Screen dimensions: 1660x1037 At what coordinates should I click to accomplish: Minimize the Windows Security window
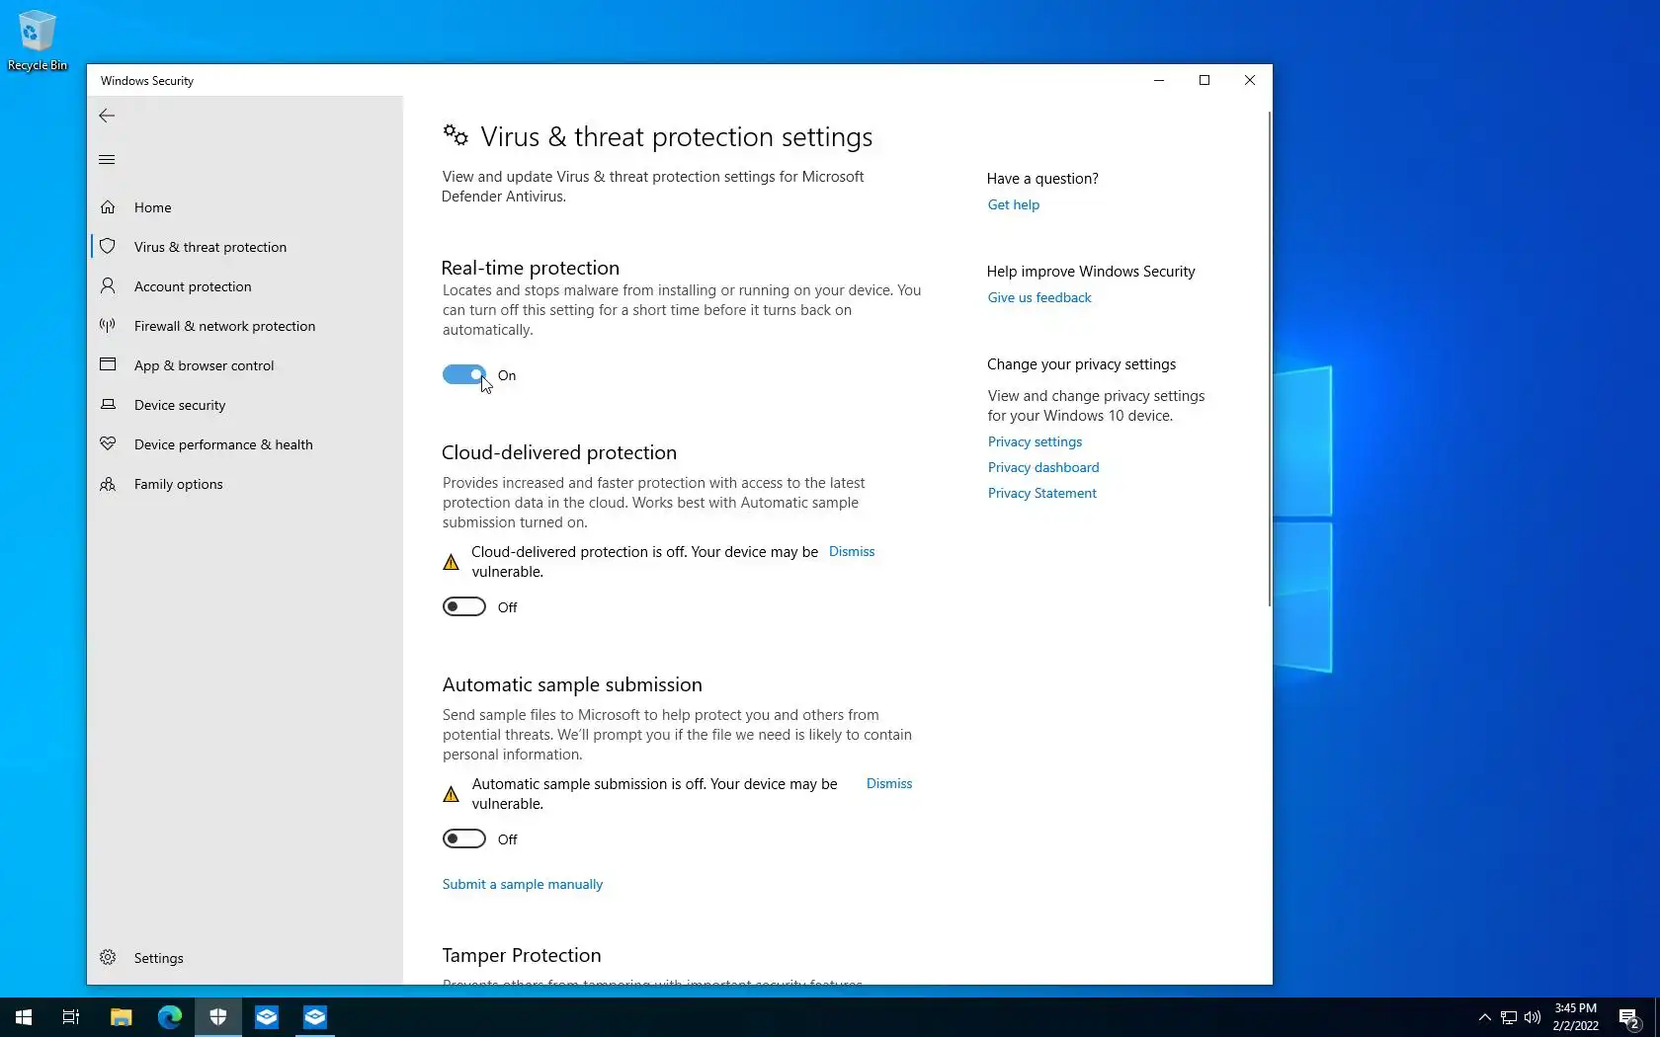click(x=1159, y=80)
